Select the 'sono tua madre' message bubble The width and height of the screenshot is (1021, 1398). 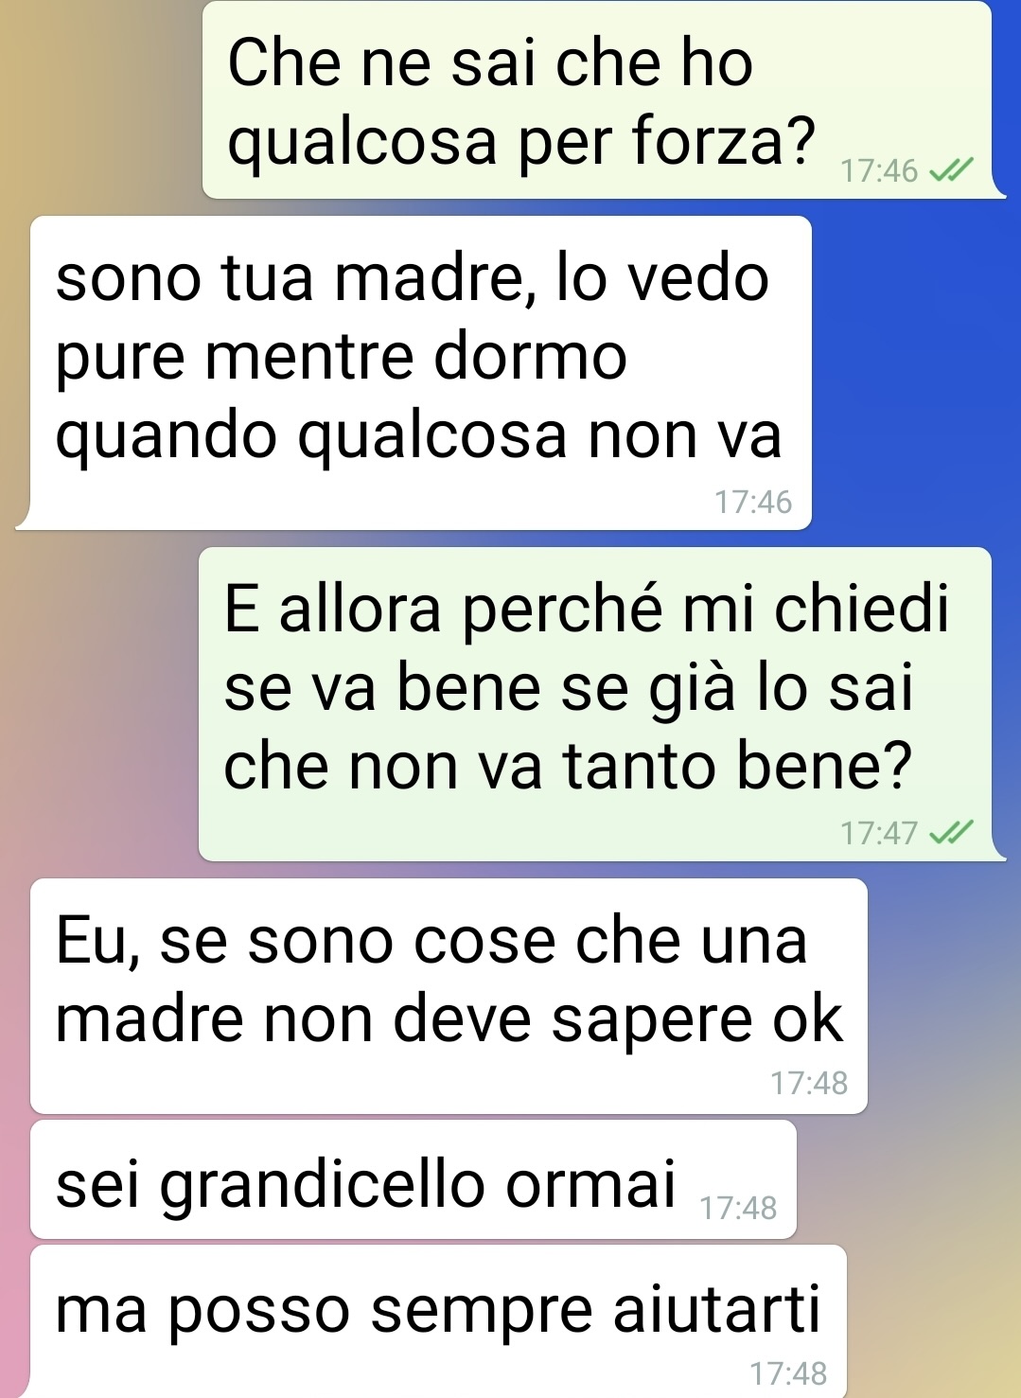421,373
